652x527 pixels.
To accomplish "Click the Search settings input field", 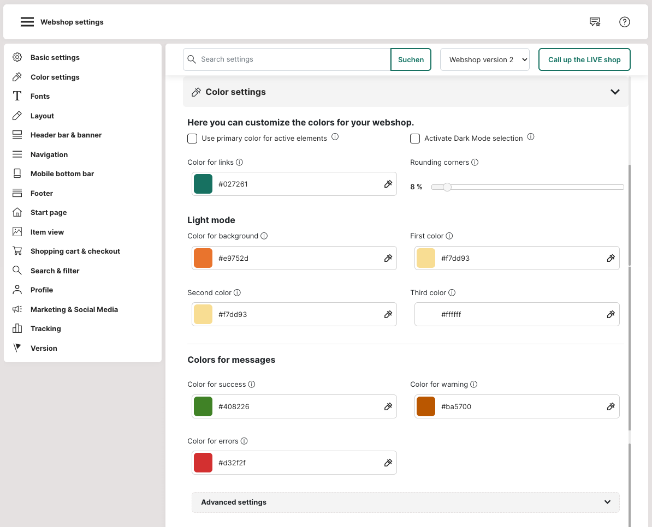I will click(292, 59).
